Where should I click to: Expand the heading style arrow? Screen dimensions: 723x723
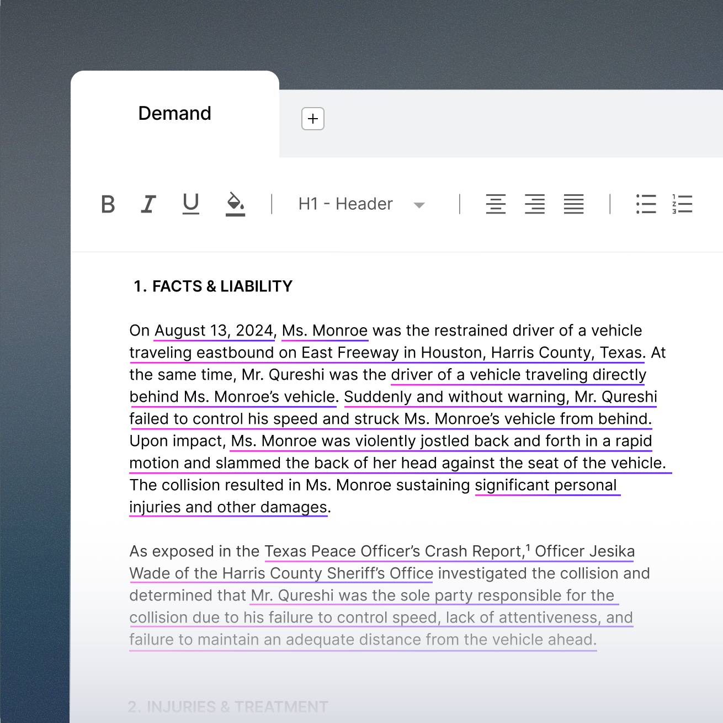tap(419, 205)
